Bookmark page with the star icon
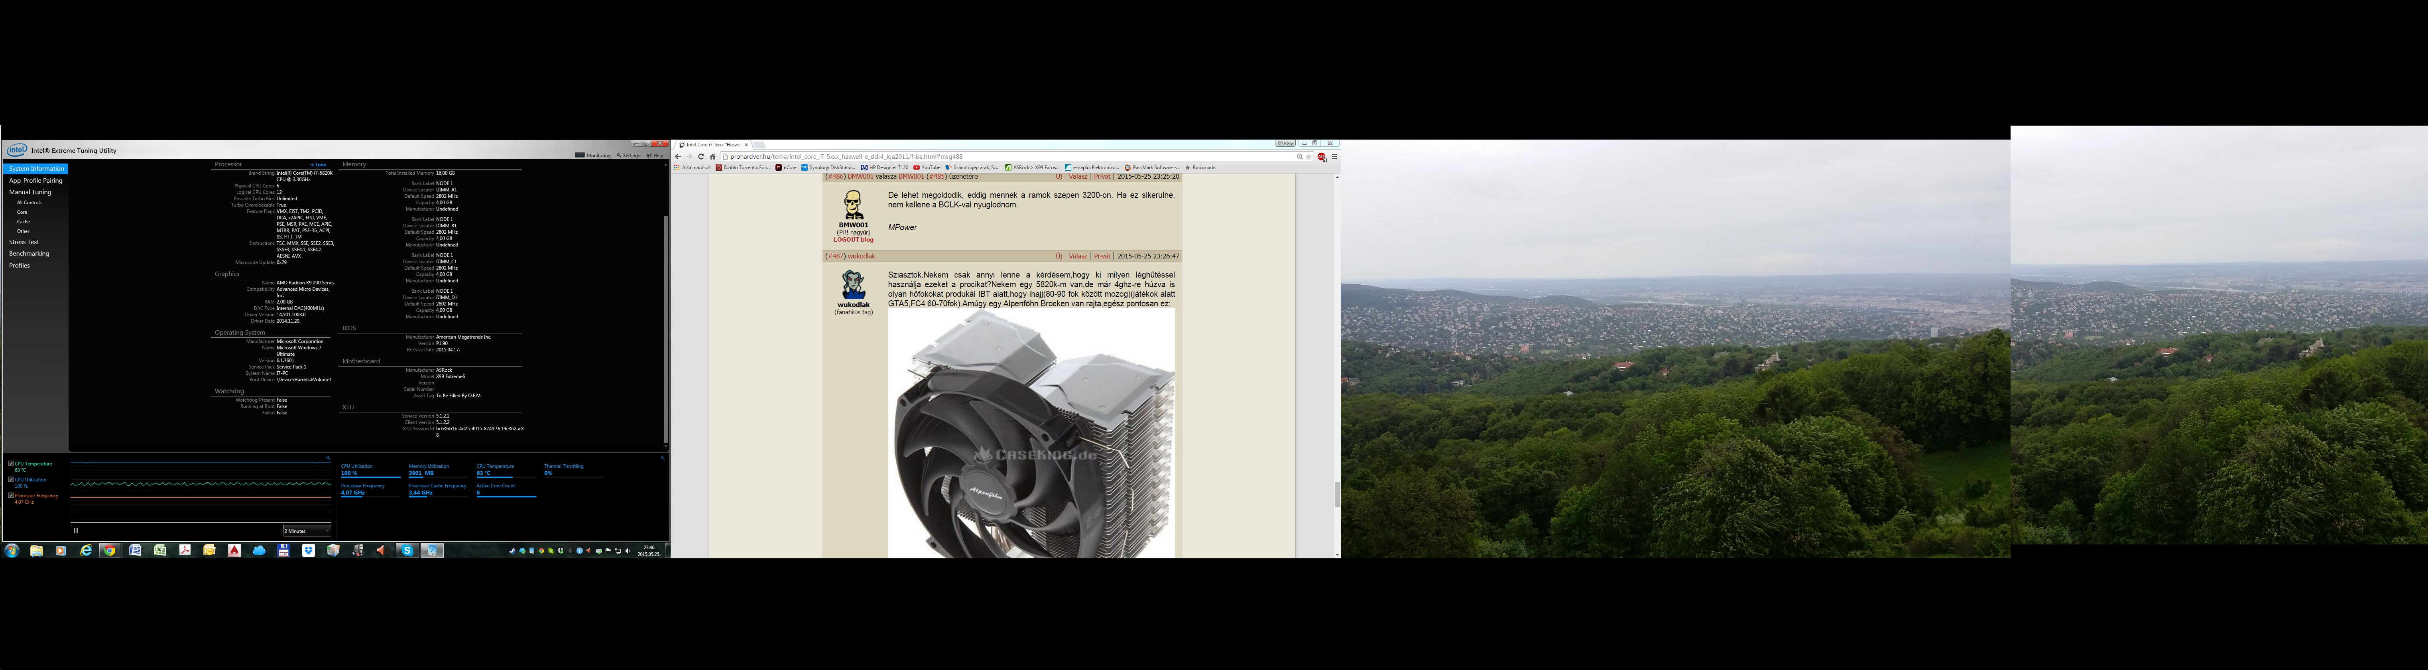 [1309, 156]
